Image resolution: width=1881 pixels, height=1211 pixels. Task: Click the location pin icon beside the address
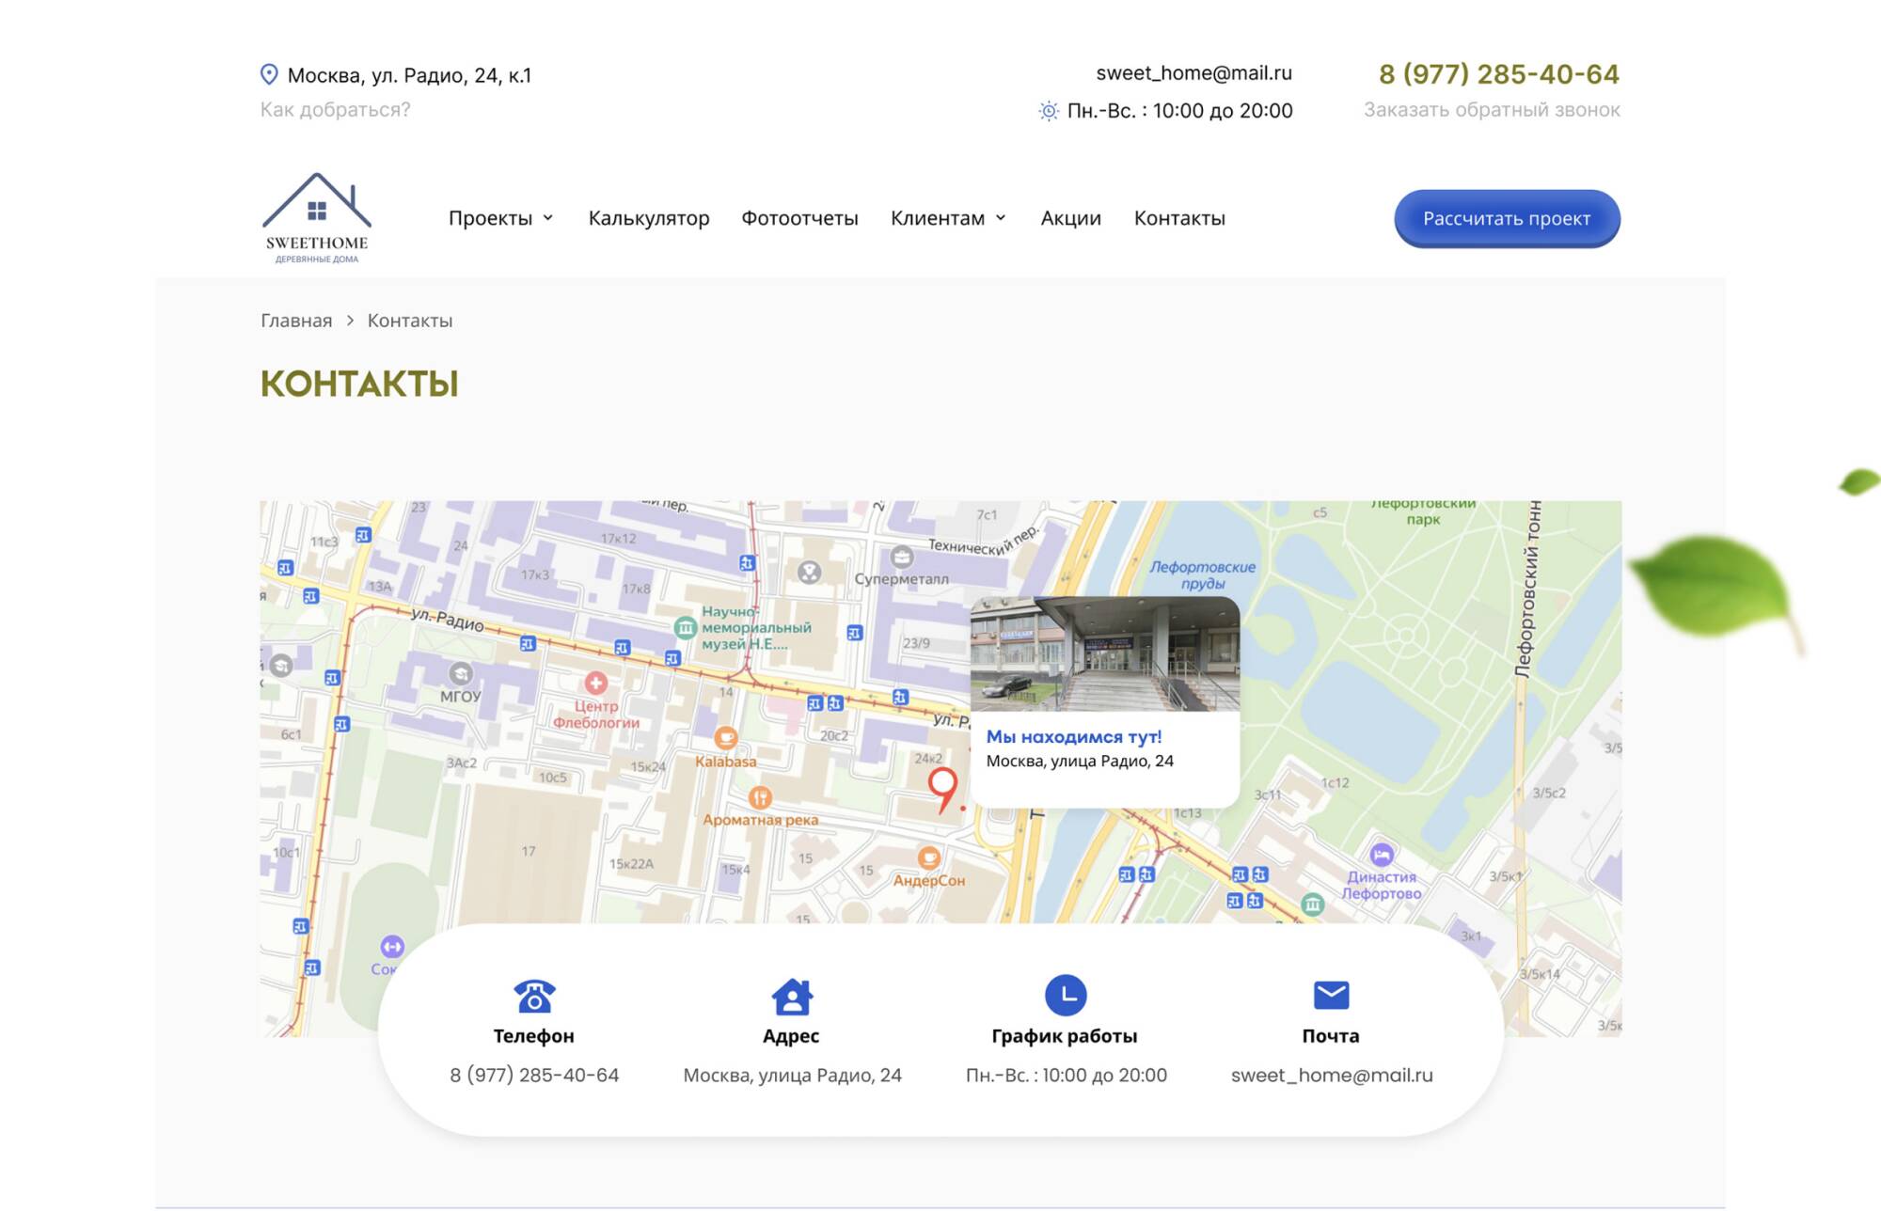(269, 74)
